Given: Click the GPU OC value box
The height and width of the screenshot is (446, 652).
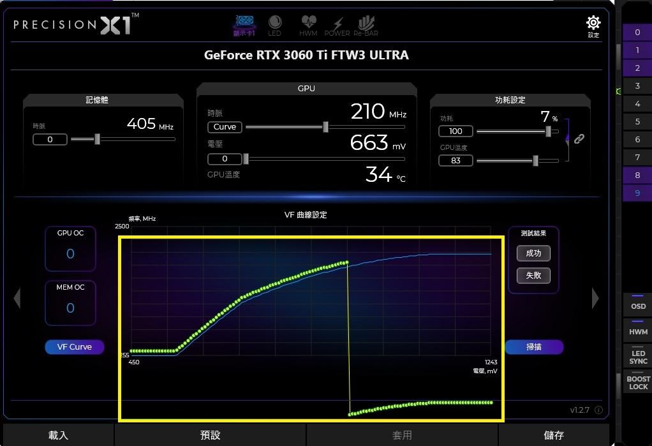Looking at the screenshot, I should [x=70, y=249].
